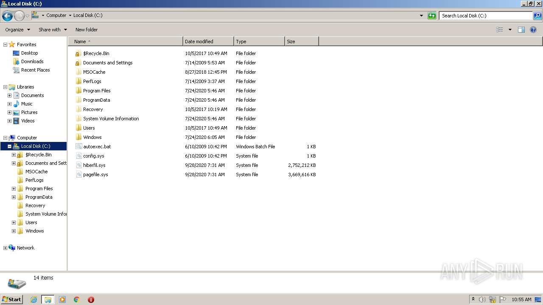Click the New folder button
Image resolution: width=543 pixels, height=305 pixels.
(87, 30)
